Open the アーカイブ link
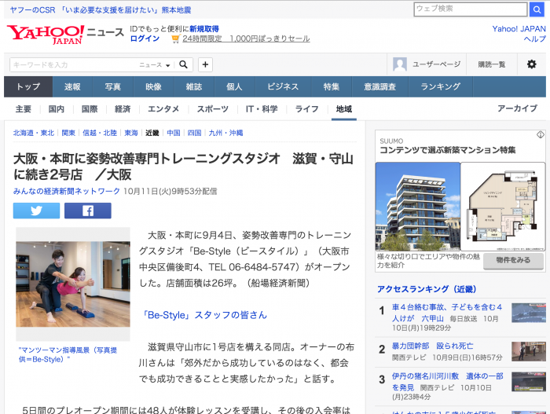Viewport: 550px width, 414px height. pos(516,109)
